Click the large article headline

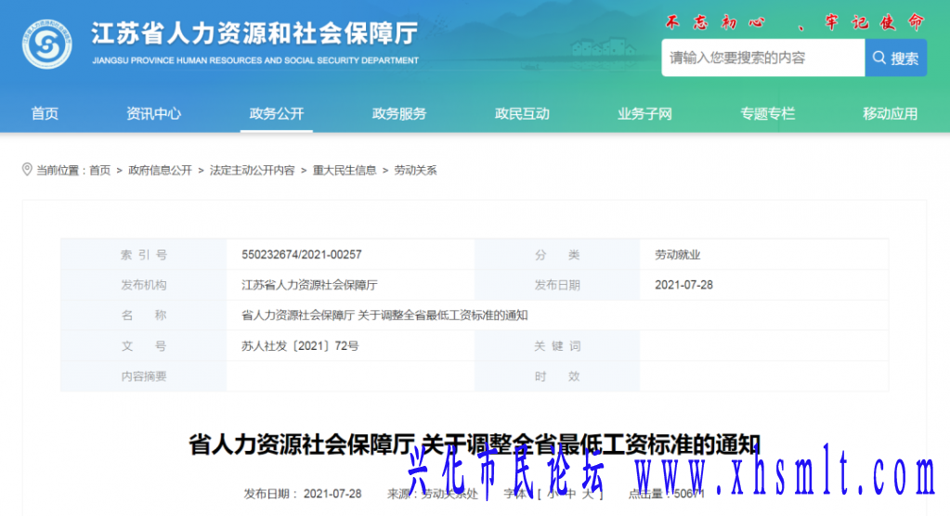[475, 445]
